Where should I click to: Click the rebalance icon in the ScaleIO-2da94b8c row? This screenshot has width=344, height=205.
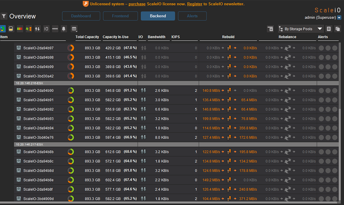[288, 161]
